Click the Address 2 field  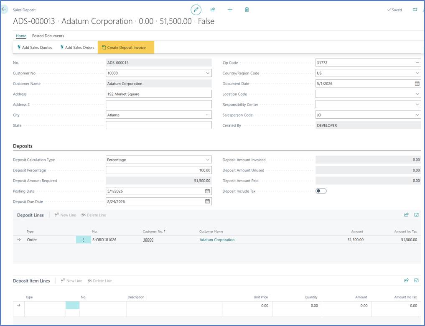(158, 104)
